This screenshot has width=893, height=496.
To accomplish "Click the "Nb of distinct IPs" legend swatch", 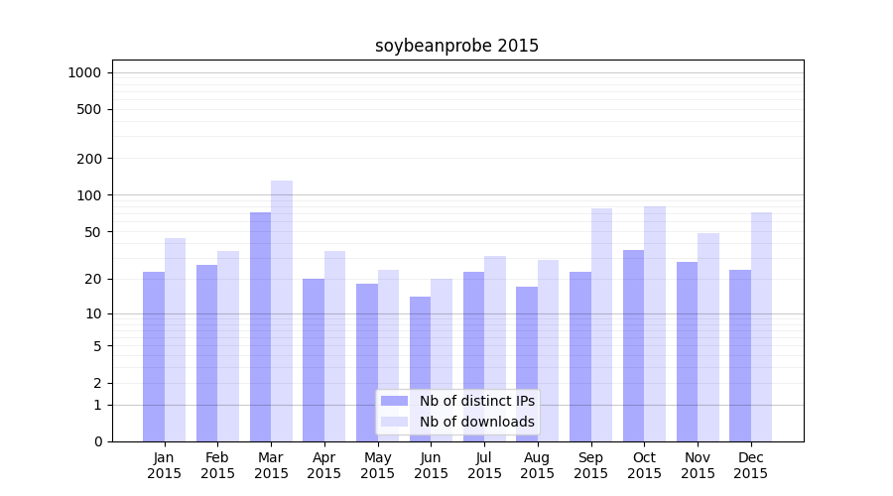I will [394, 401].
